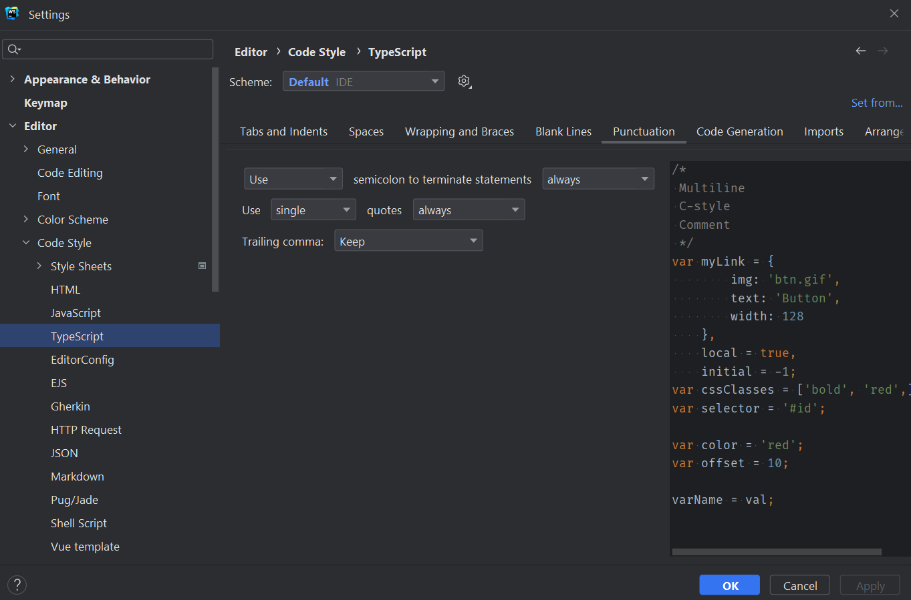Screen dimensions: 911x600
Task: Open the Wrapping and Braces tab
Action: (x=459, y=131)
